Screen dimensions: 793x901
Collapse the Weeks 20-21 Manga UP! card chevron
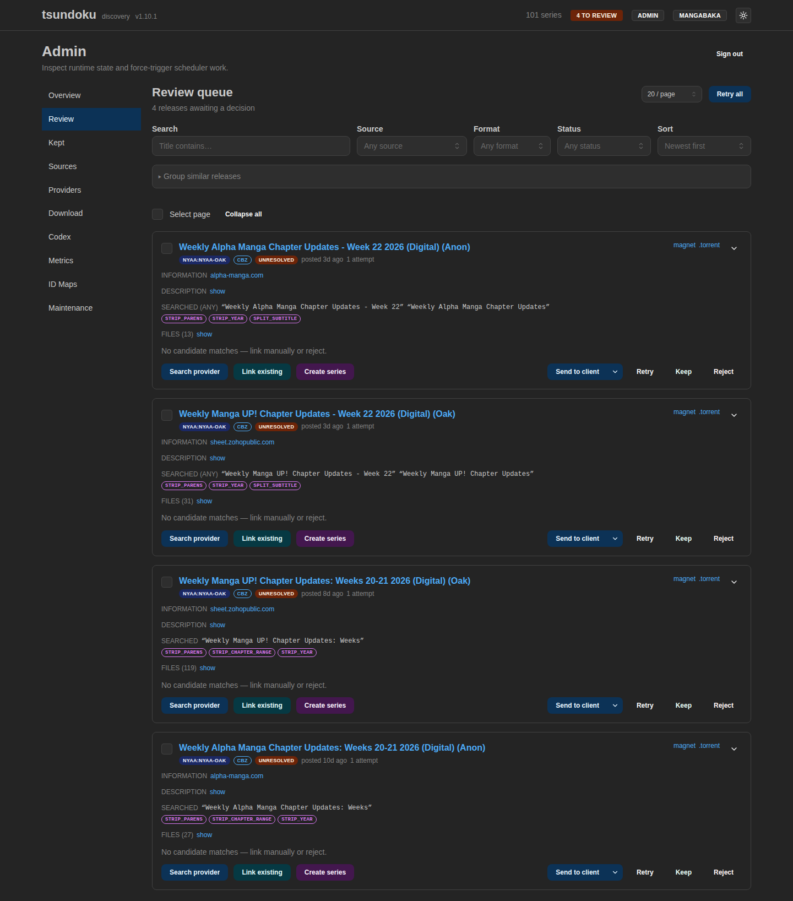pyautogui.click(x=734, y=582)
